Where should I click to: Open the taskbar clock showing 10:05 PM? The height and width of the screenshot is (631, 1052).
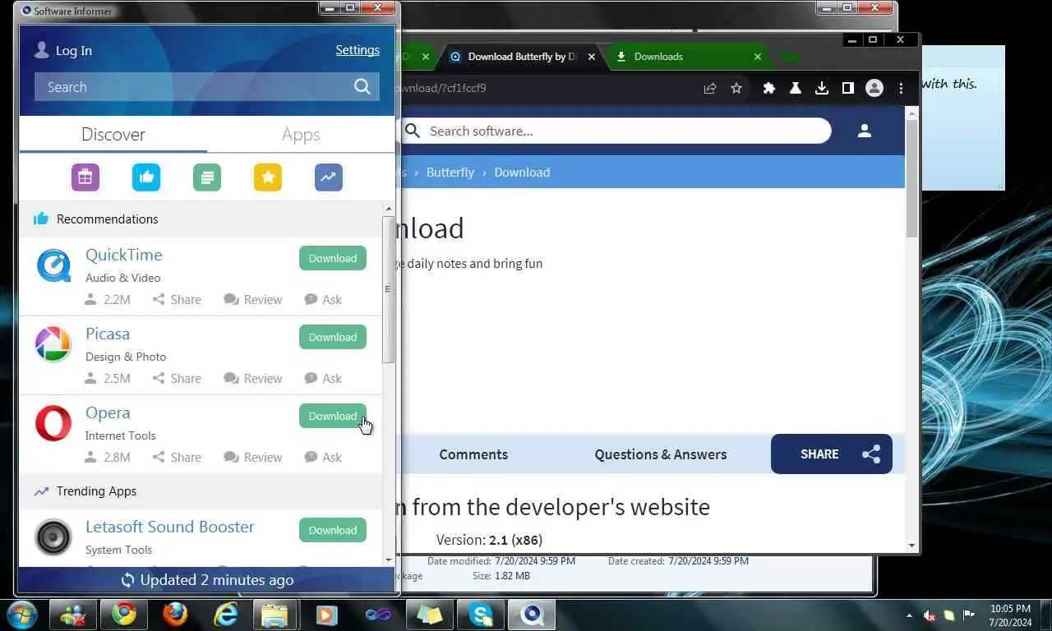coord(1010,615)
